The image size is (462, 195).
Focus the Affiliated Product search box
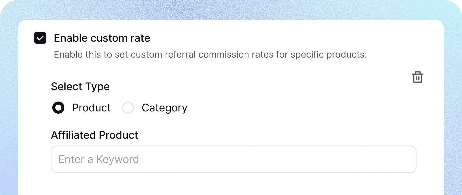(233, 159)
